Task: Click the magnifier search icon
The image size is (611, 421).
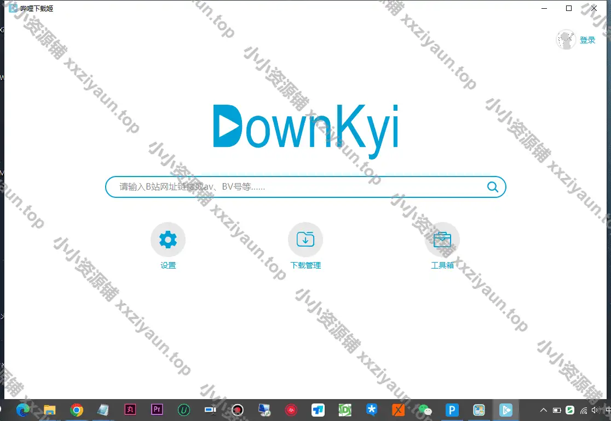Action: pos(493,187)
